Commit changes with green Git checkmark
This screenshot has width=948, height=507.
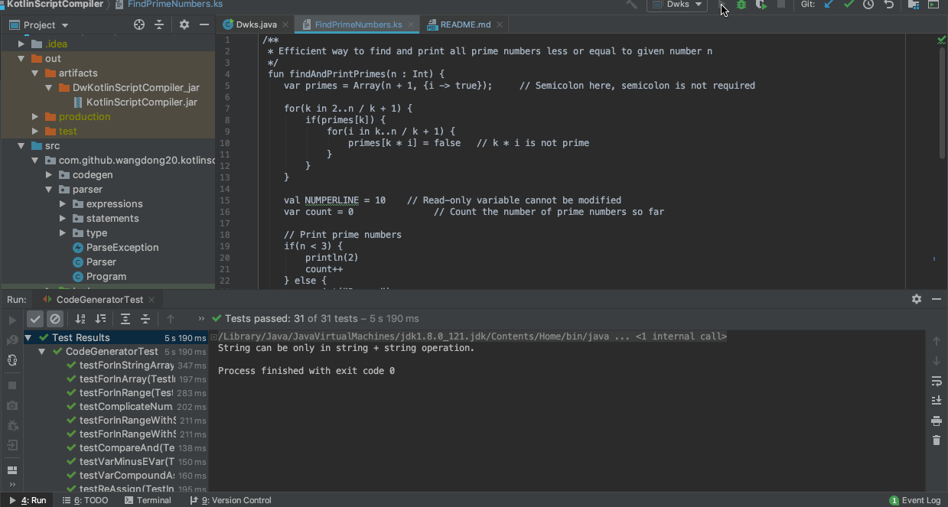click(849, 5)
